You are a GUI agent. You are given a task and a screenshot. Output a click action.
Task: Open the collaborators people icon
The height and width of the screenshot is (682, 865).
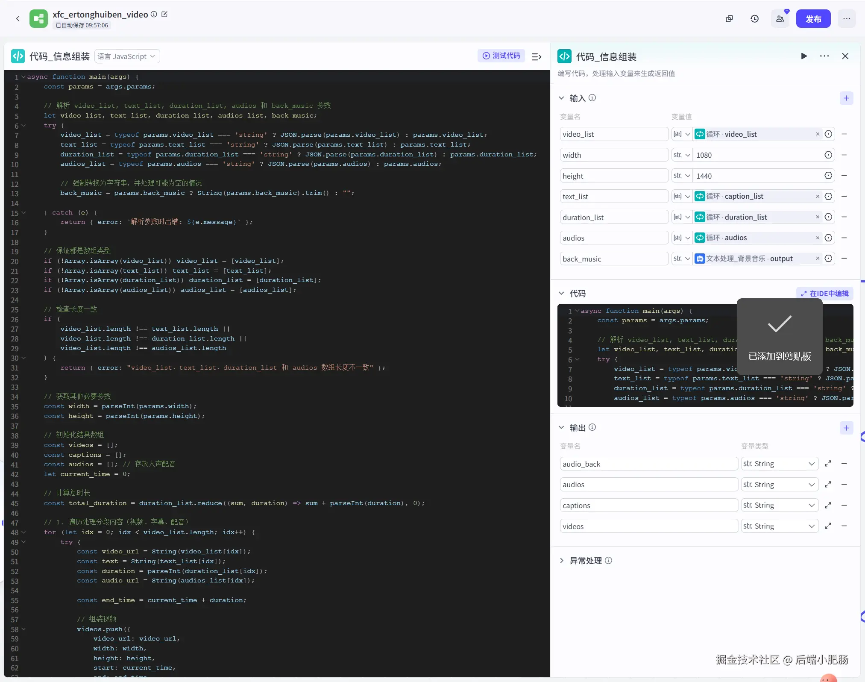click(780, 19)
